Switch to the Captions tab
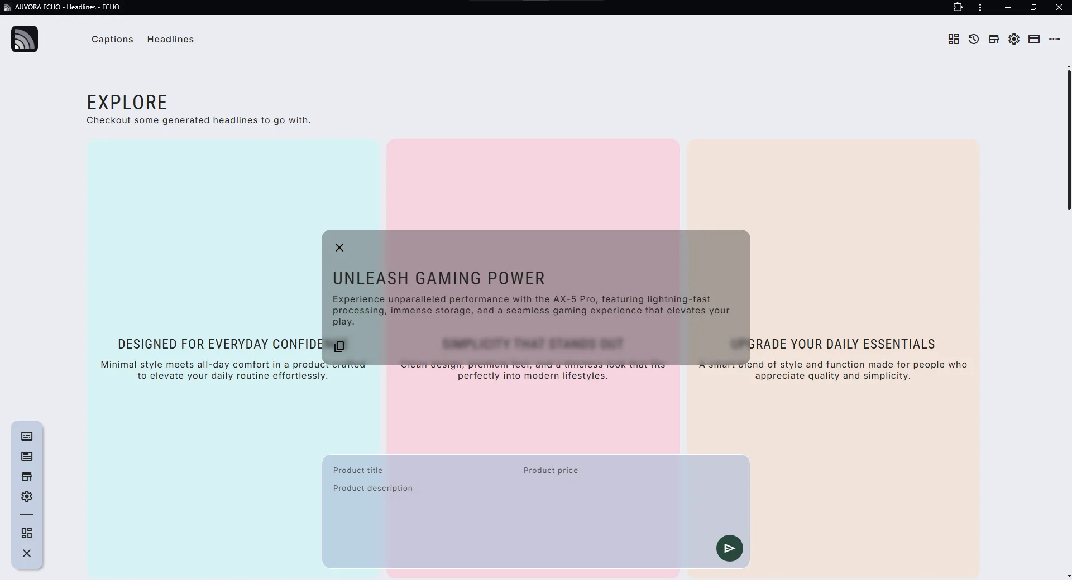The image size is (1072, 580). 112,39
